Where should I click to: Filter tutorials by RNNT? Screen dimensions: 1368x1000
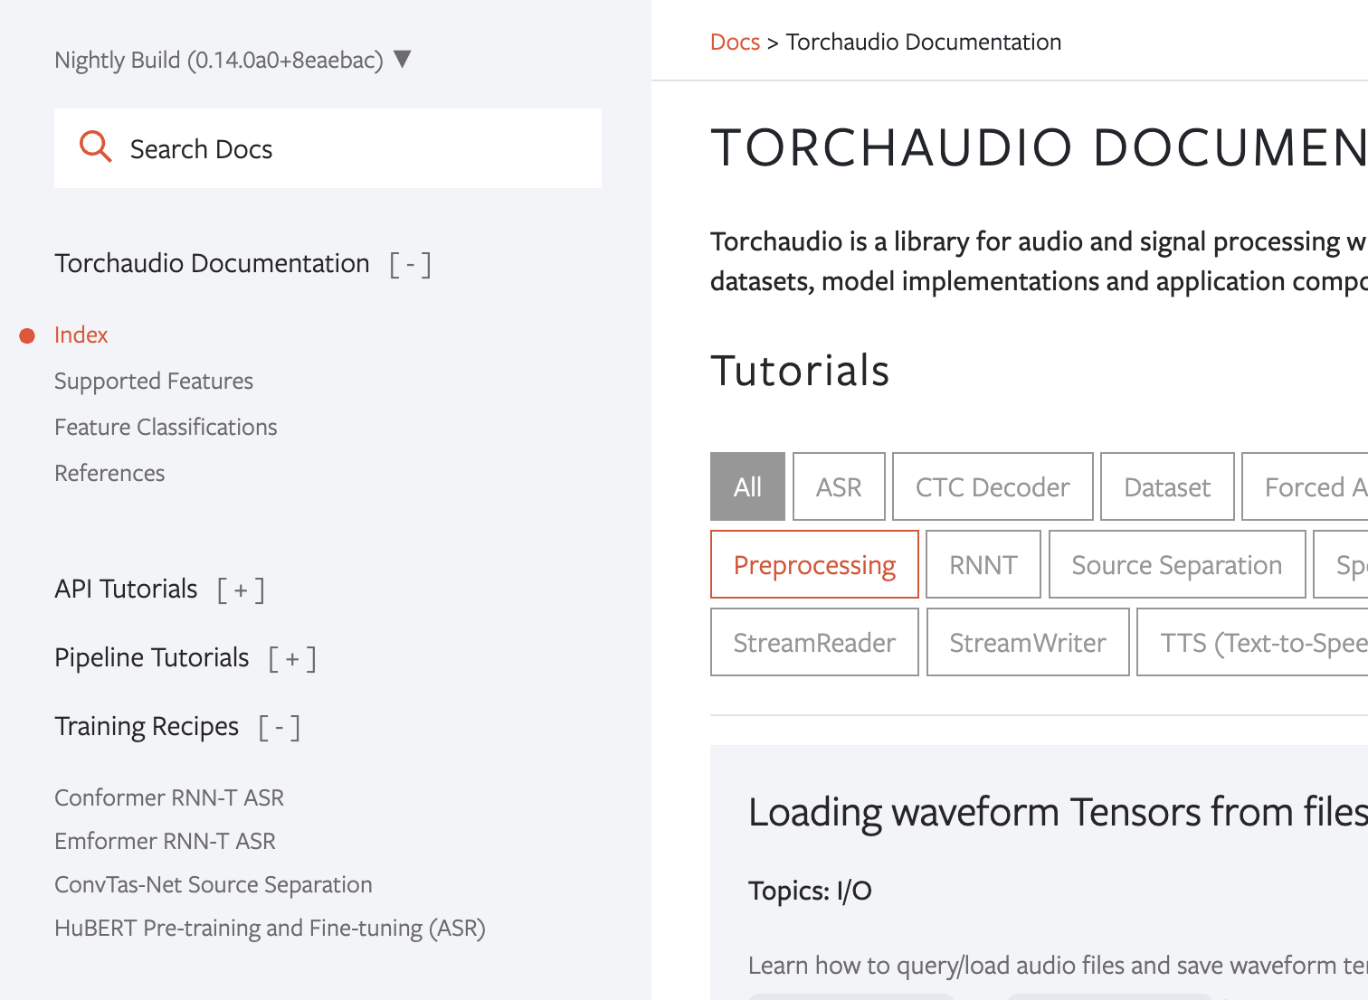pos(983,564)
